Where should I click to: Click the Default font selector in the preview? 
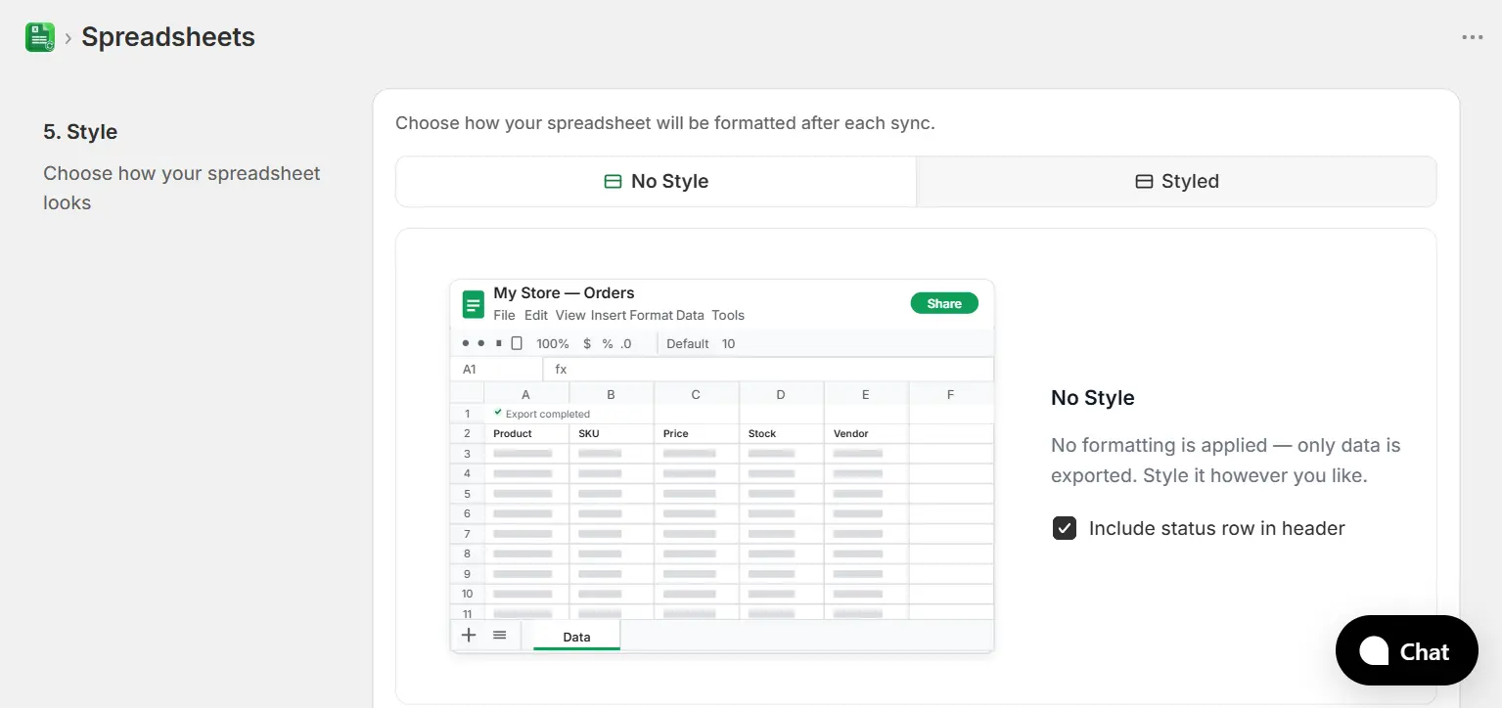688,343
